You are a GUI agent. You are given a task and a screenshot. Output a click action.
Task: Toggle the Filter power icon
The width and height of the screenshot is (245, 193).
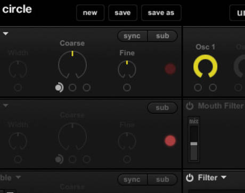[190, 178]
